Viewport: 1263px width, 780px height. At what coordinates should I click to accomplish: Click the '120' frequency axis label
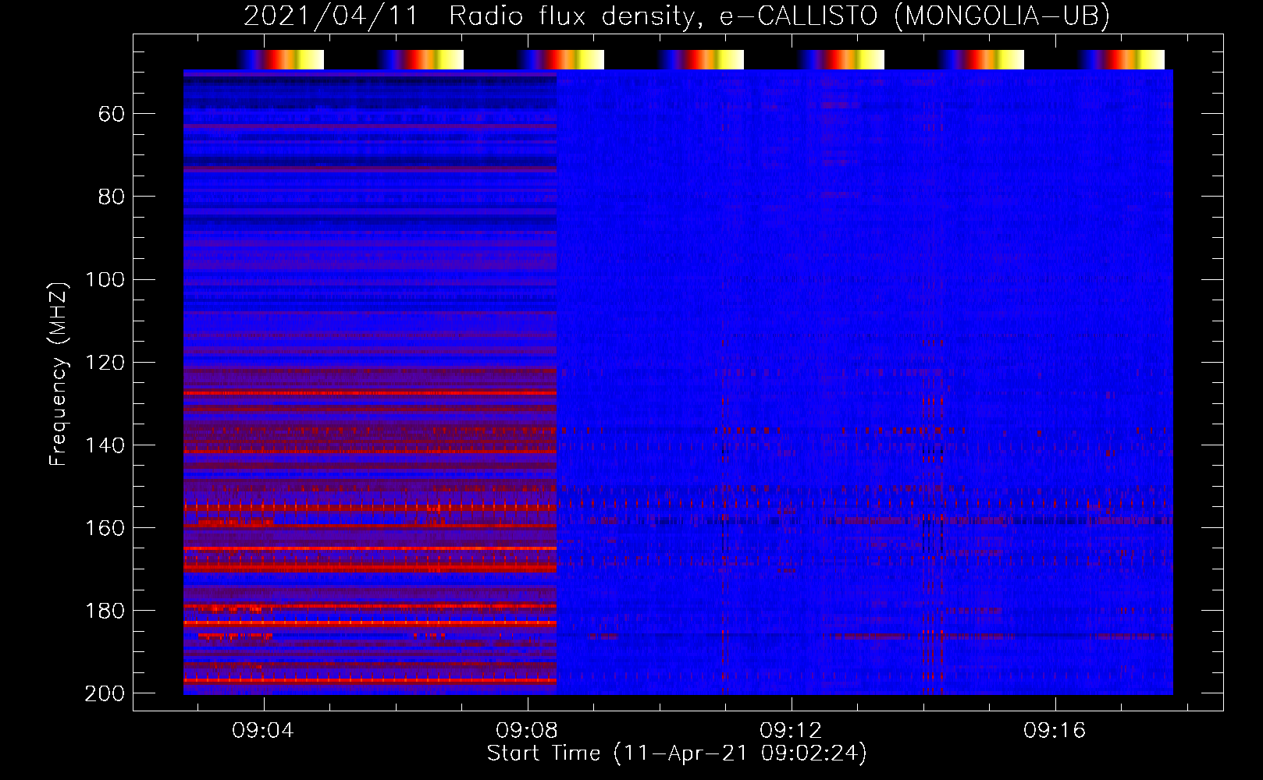[105, 362]
